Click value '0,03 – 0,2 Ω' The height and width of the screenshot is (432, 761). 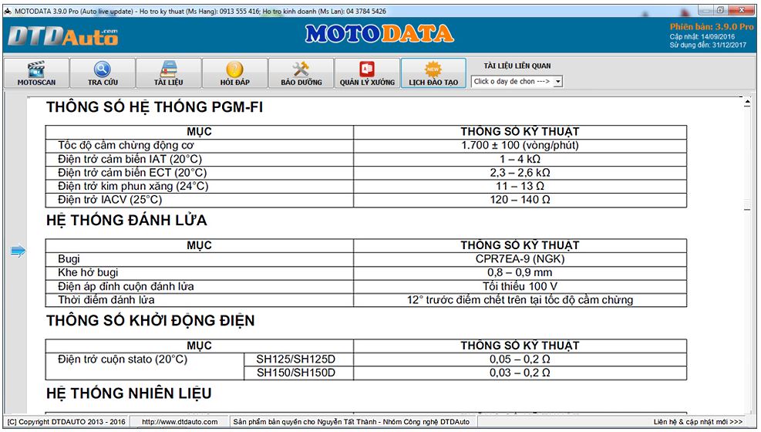click(520, 373)
